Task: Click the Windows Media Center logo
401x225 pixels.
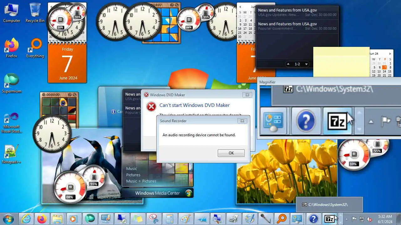Action: pos(189,193)
